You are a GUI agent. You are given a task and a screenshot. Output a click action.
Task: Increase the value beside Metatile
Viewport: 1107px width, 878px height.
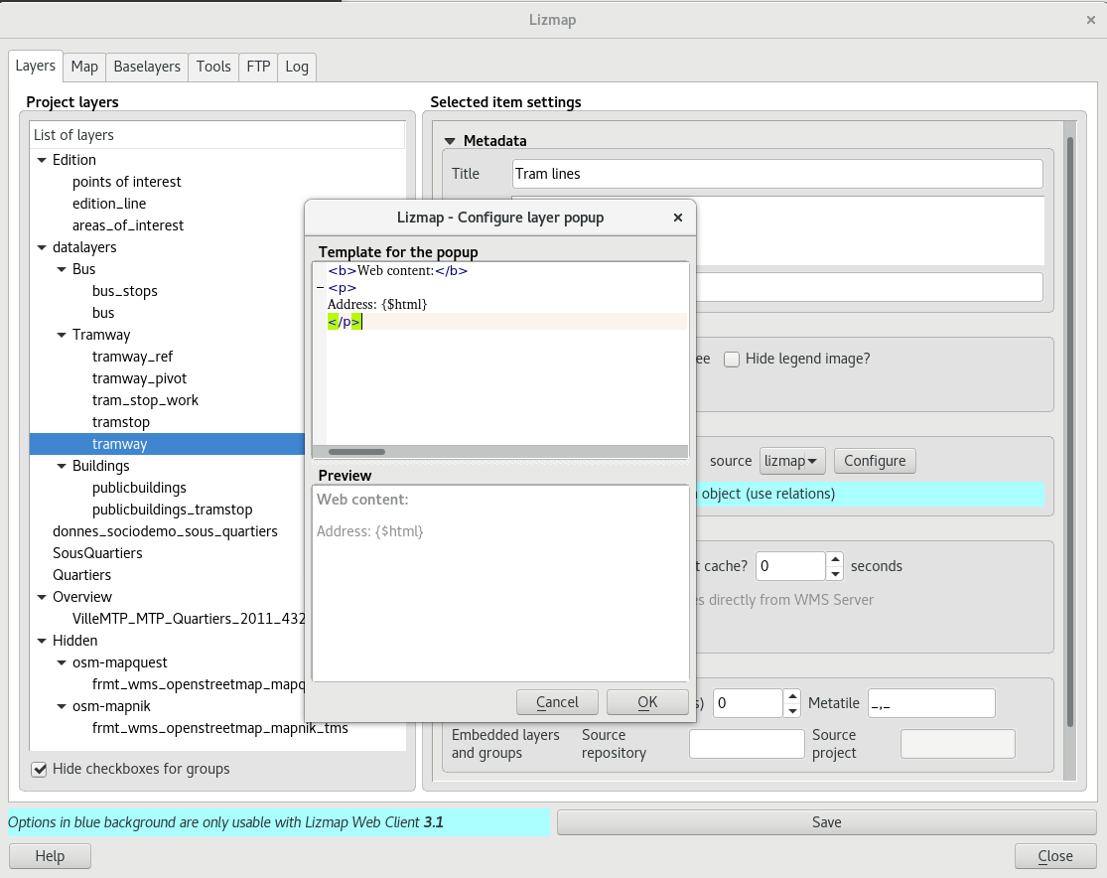coord(792,696)
